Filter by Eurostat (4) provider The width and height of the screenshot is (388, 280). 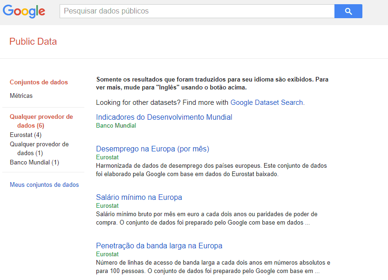[26, 135]
